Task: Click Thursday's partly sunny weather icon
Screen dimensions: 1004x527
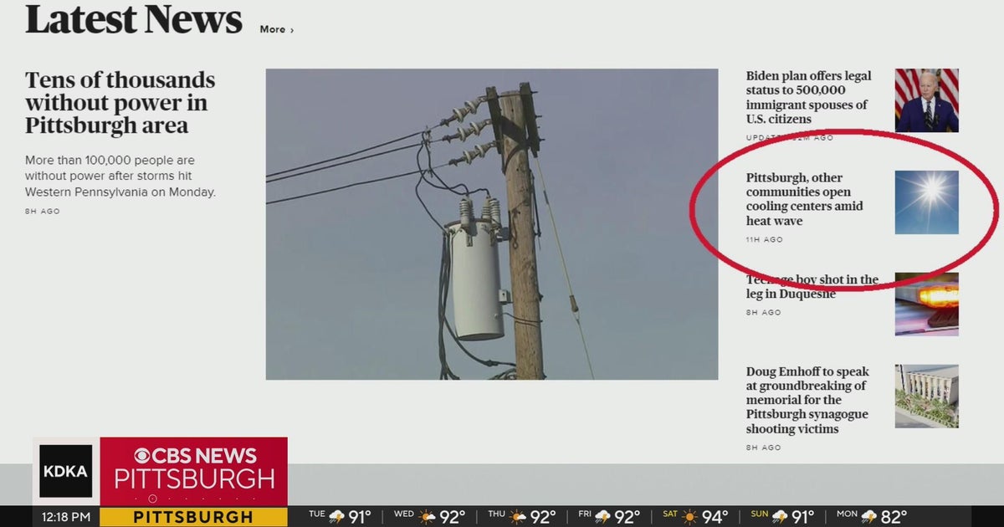Action: click(x=519, y=517)
